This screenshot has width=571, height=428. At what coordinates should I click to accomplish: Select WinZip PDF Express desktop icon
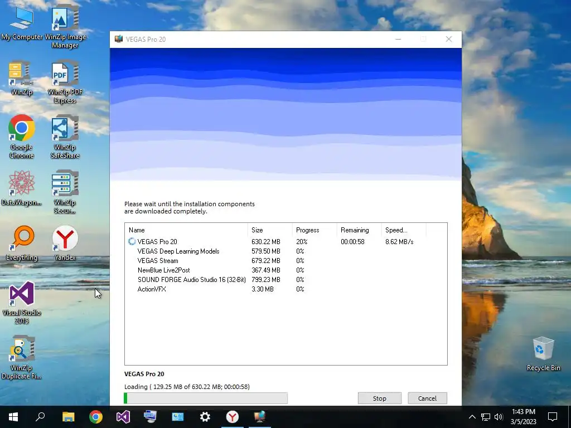(65, 82)
